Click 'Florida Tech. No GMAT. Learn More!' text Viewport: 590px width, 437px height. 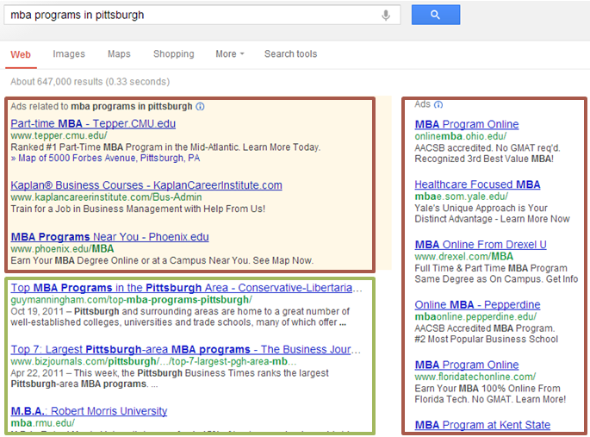490,399
